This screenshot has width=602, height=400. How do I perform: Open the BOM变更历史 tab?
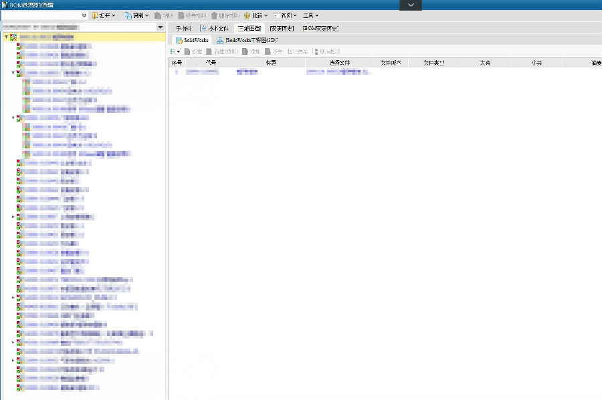[x=320, y=29]
